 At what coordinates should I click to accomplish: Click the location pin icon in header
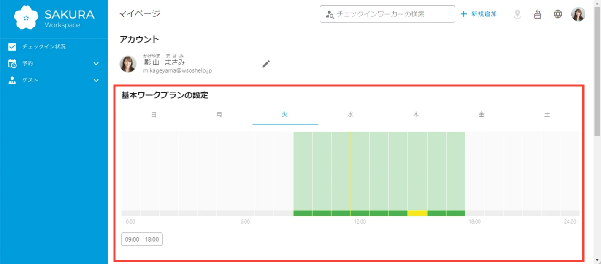[517, 14]
